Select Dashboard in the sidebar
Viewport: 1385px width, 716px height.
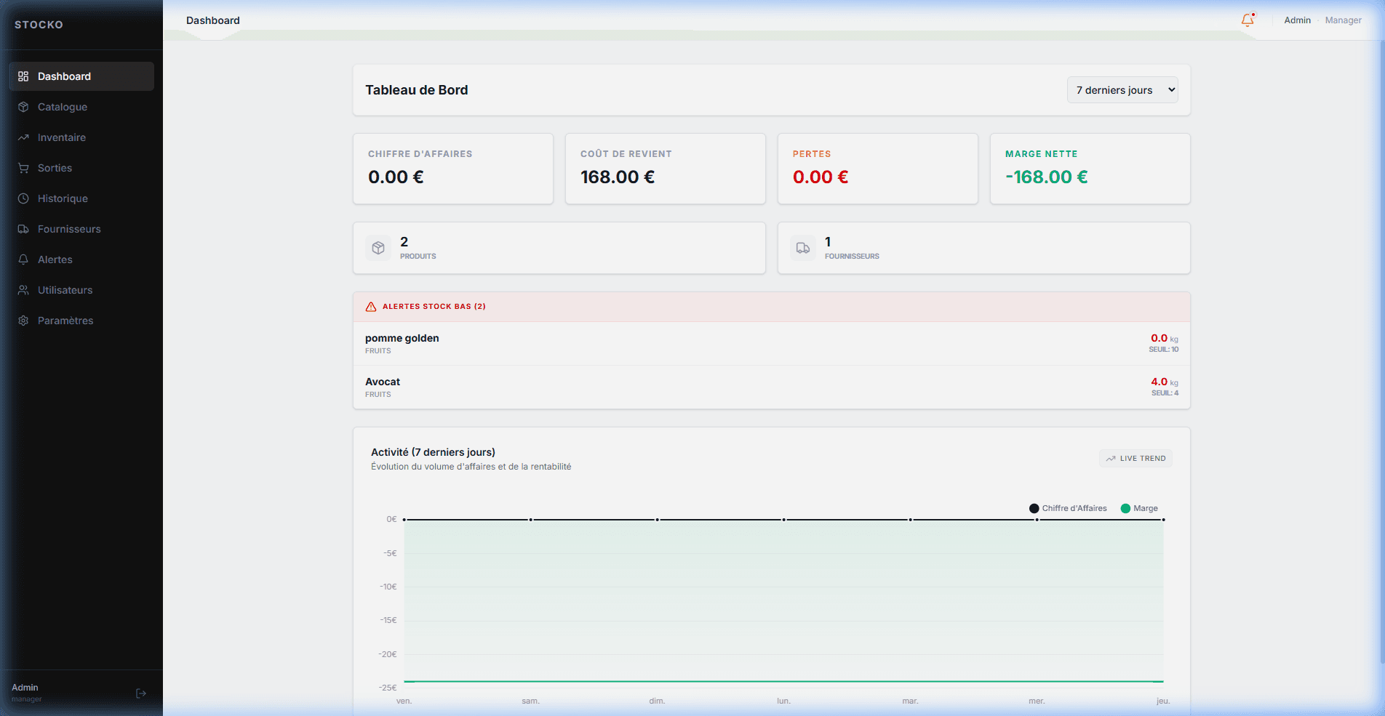coord(81,76)
